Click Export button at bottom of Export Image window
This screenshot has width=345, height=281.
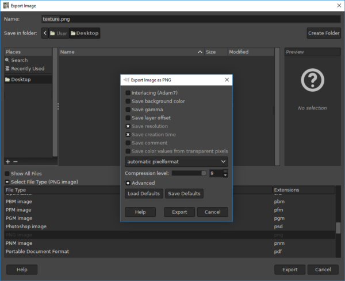pos(290,270)
